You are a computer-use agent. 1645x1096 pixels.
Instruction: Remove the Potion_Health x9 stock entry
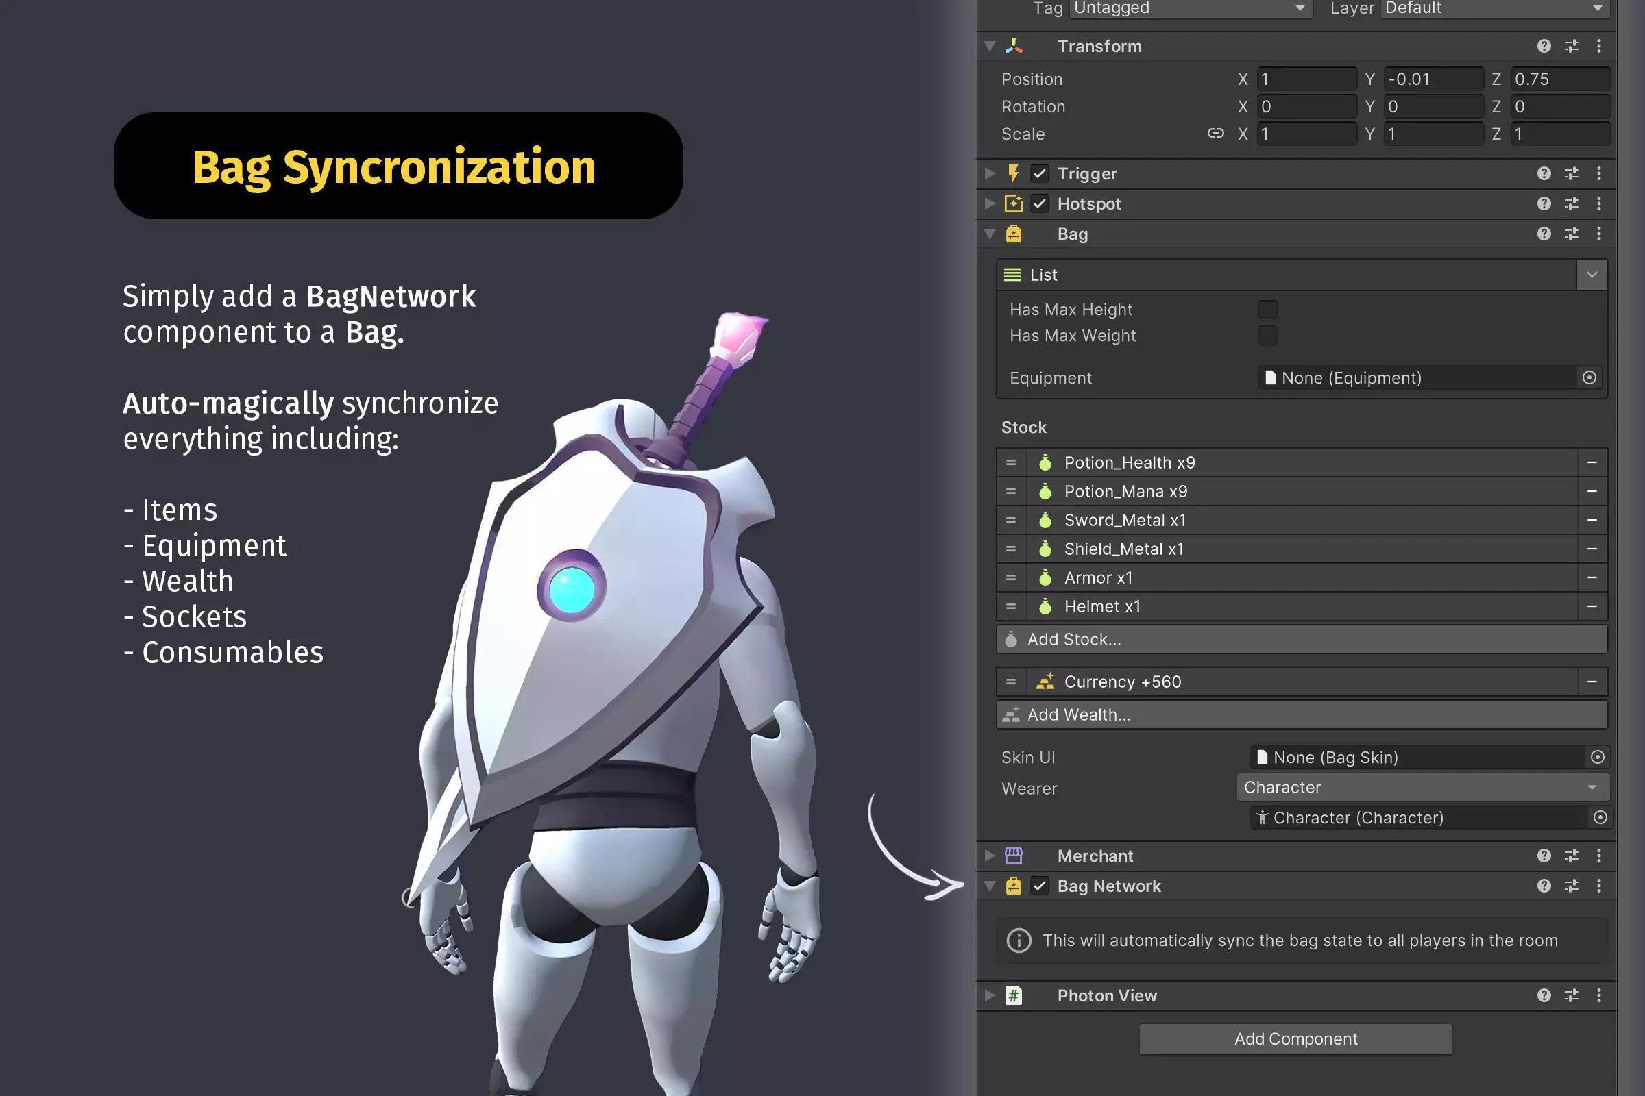coord(1592,463)
